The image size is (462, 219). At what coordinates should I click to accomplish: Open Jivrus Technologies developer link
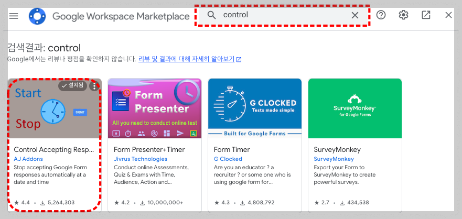pyautogui.click(x=141, y=159)
